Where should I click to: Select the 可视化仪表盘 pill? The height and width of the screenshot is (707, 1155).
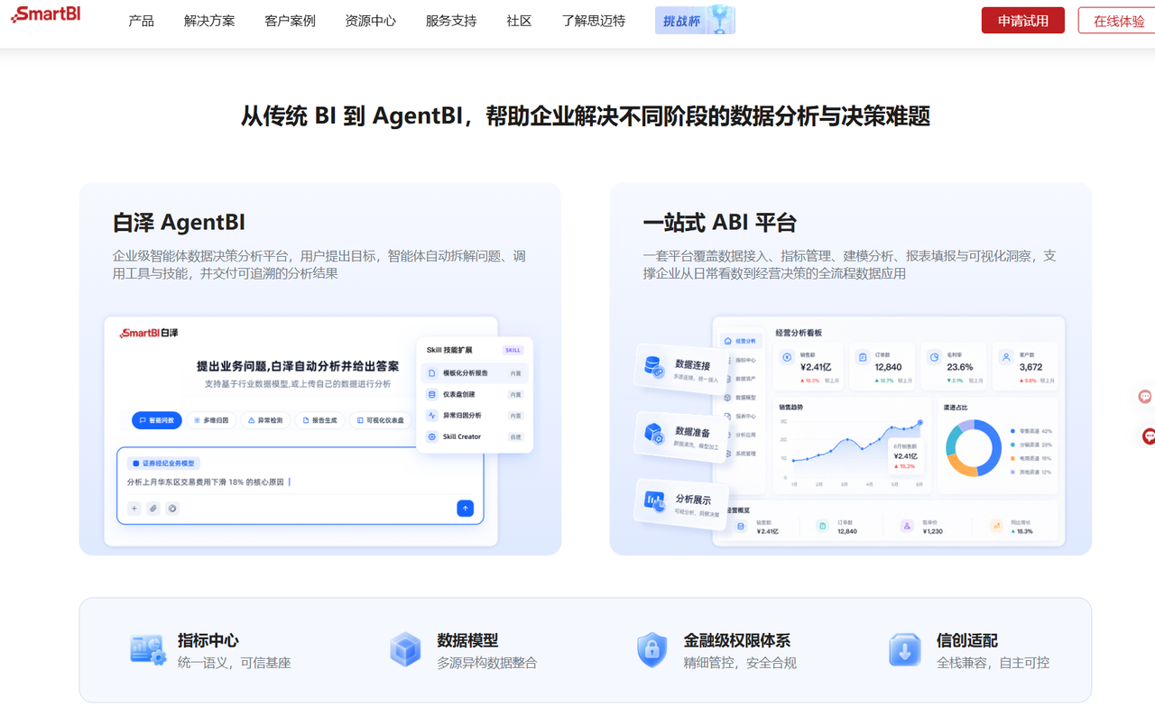click(x=380, y=420)
